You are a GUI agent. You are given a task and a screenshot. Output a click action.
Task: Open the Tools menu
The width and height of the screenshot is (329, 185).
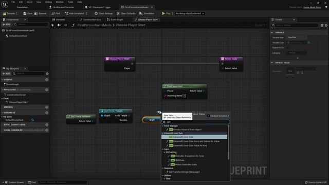click(70, 2)
